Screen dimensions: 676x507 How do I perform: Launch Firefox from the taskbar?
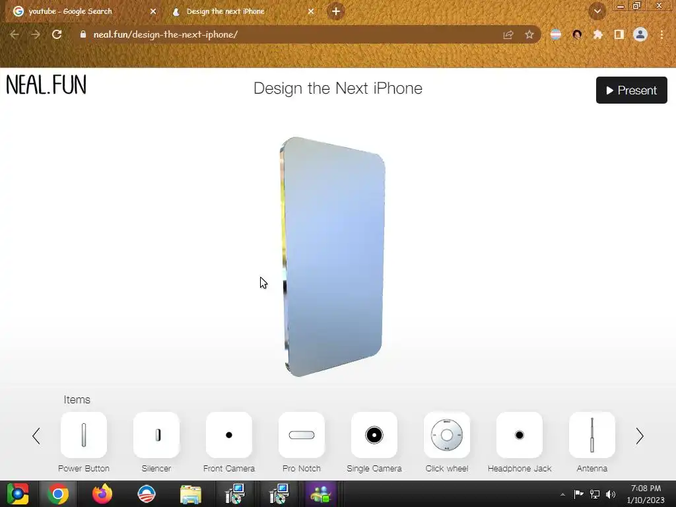pyautogui.click(x=102, y=494)
